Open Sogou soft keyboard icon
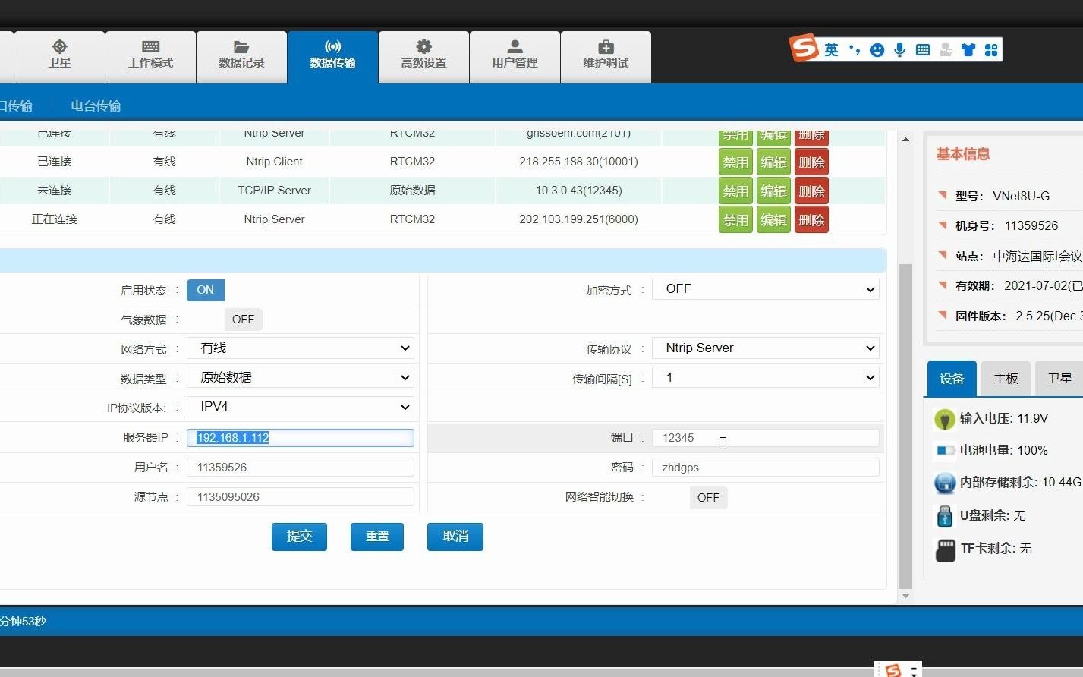The width and height of the screenshot is (1083, 677). click(923, 50)
